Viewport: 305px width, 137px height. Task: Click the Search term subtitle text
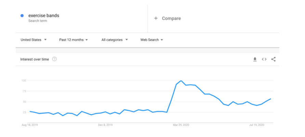point(38,21)
